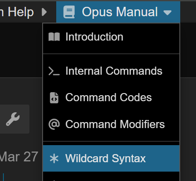Click the open book icon beside Introduction
Viewport: 196px width, 181px height.
[x=54, y=37]
